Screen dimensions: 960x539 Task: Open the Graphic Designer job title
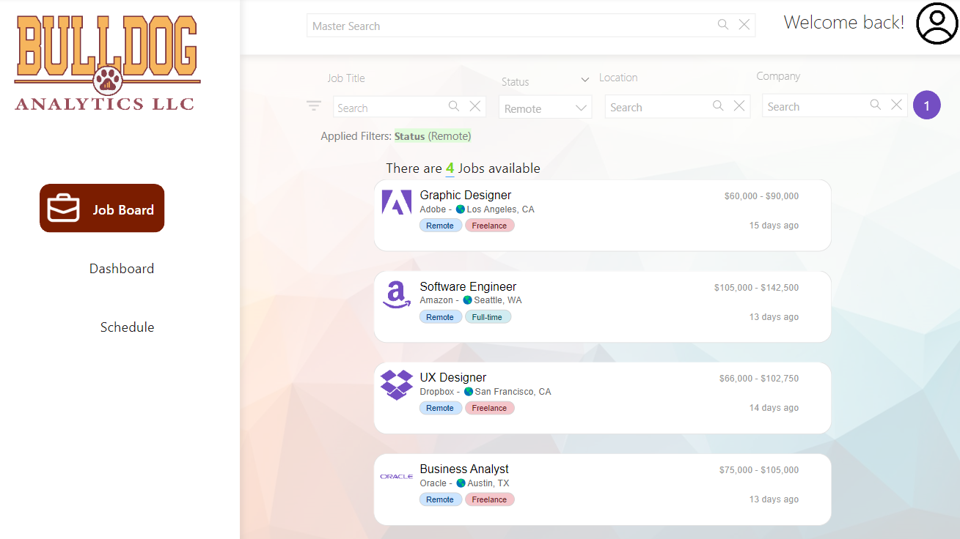pos(466,195)
